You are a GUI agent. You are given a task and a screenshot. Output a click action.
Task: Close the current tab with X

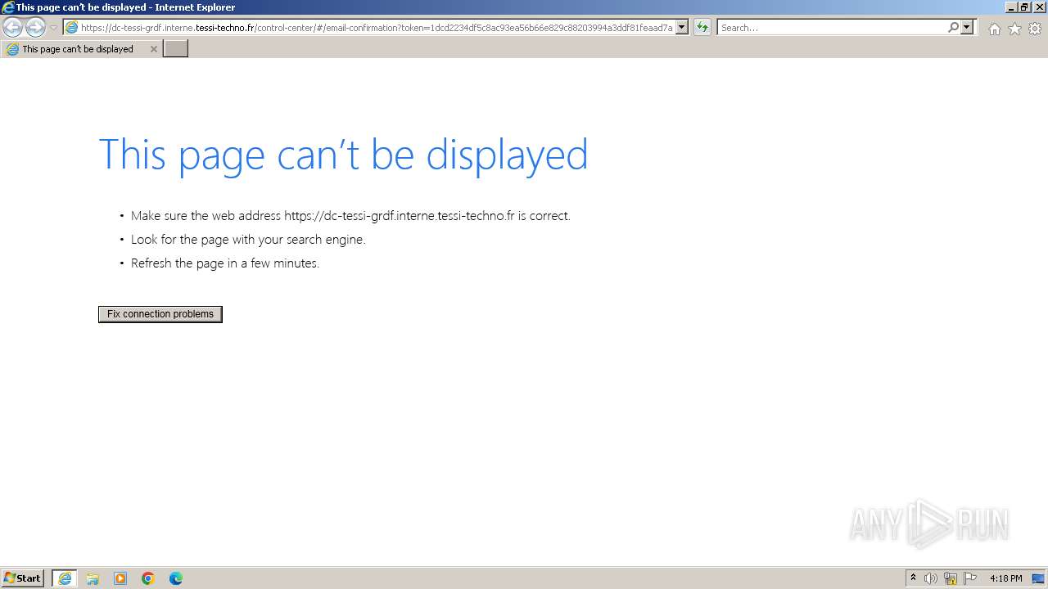(153, 49)
